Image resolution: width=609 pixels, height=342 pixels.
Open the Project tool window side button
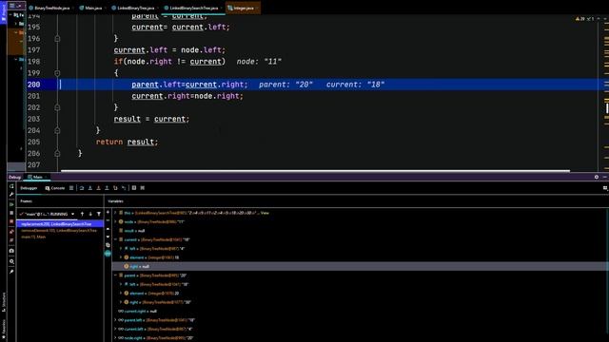click(4, 11)
